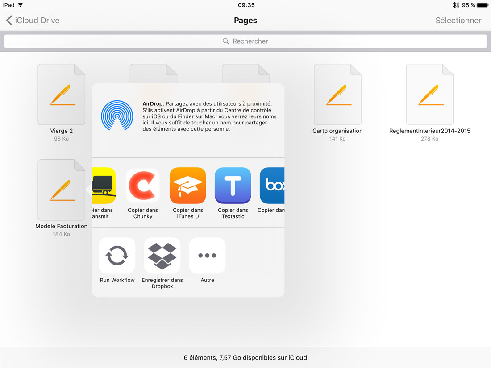Open the Vierge 2 document
491x368 pixels.
62,95
